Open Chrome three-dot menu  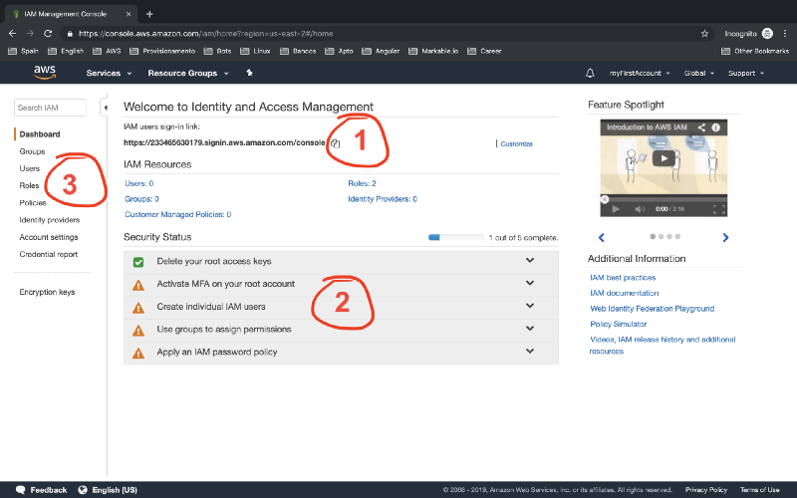[785, 34]
